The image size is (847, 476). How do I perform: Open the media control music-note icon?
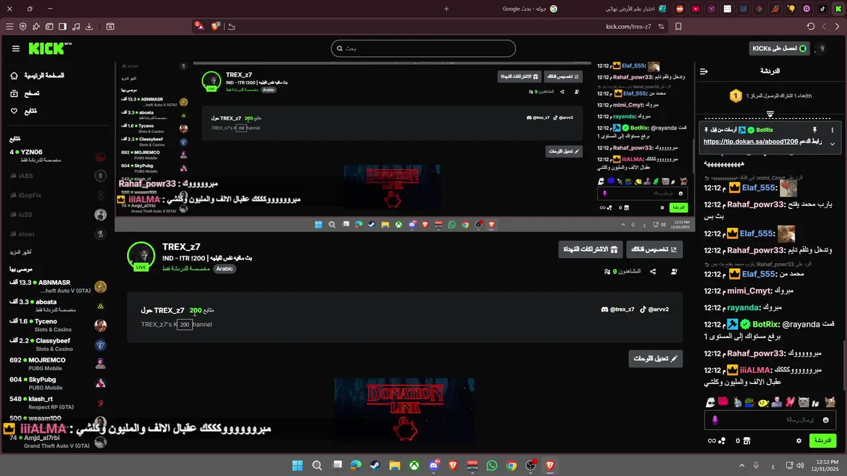[76, 26]
